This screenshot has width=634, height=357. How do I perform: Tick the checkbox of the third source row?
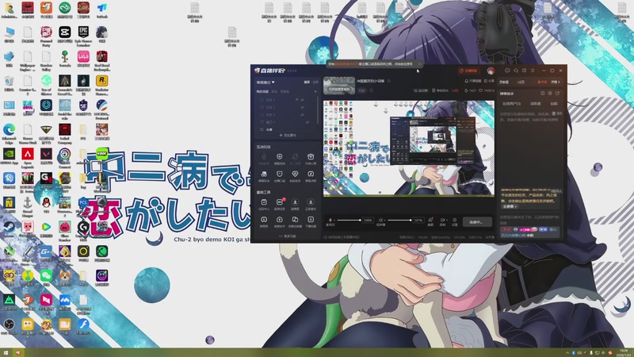tap(262, 115)
